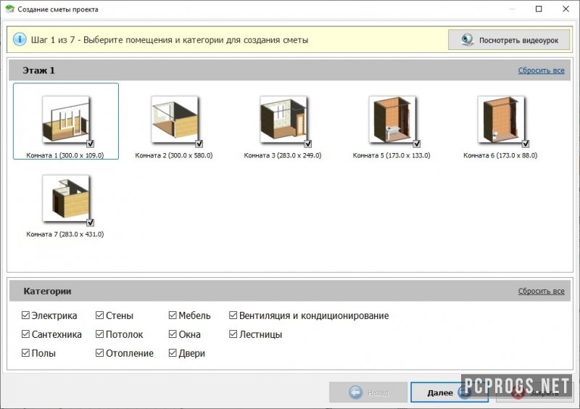Click the blue info icon in step banner
Screen dimensions: 580x409
coord(20,39)
